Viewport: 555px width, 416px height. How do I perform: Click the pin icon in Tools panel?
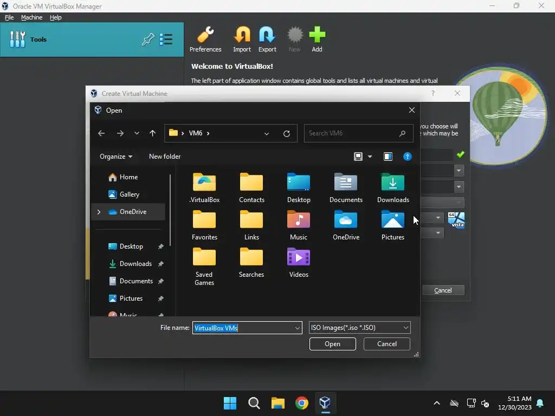[x=148, y=39]
